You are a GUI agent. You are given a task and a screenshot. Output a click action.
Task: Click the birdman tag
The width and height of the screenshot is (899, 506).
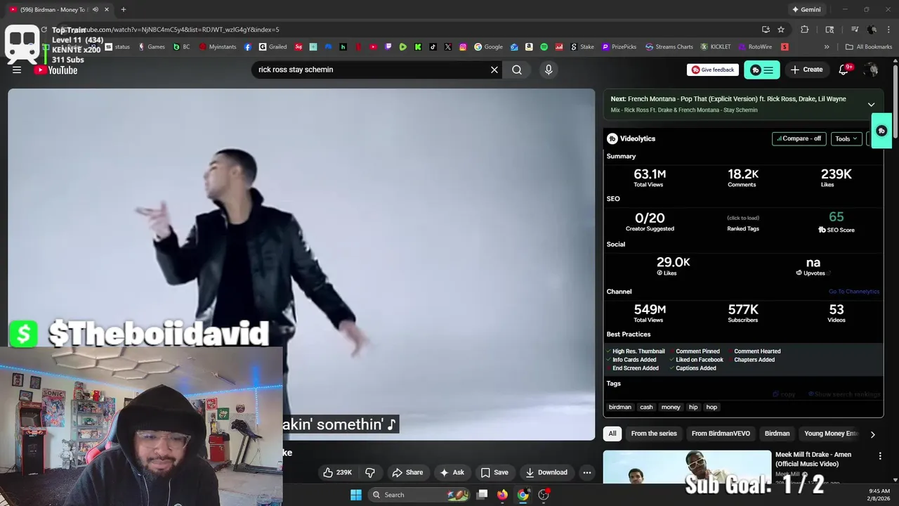tap(620, 407)
